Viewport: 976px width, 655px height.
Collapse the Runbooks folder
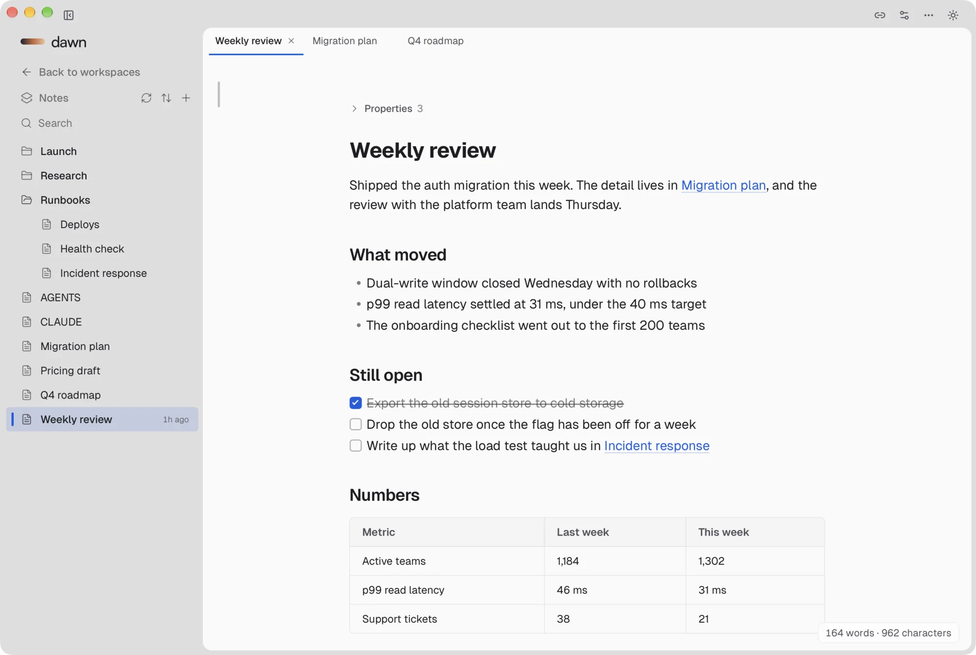coord(102,200)
